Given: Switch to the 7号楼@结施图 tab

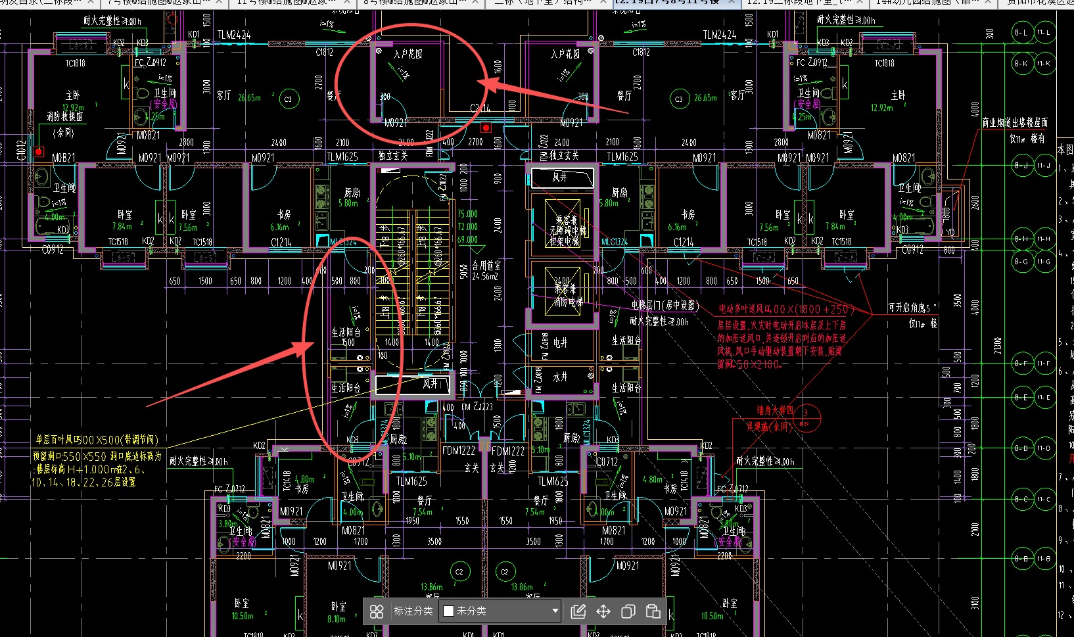Looking at the screenshot, I should click(x=164, y=3).
